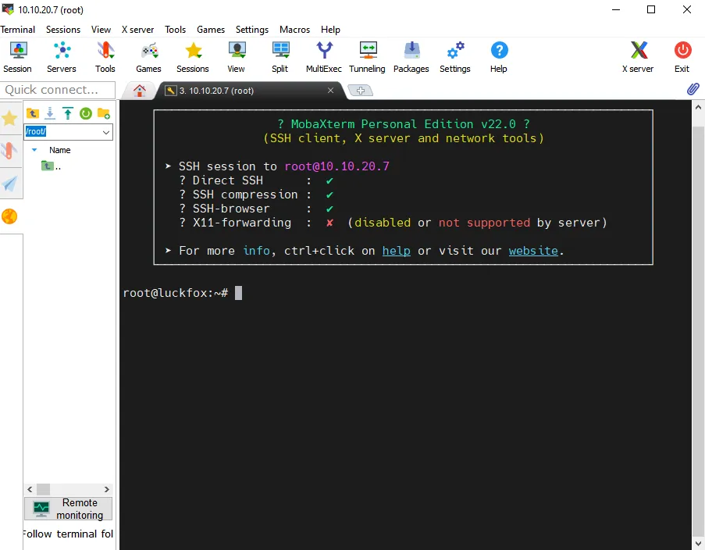Viewport: 705px width, 550px height.
Task: Open the Games menu
Action: [211, 30]
